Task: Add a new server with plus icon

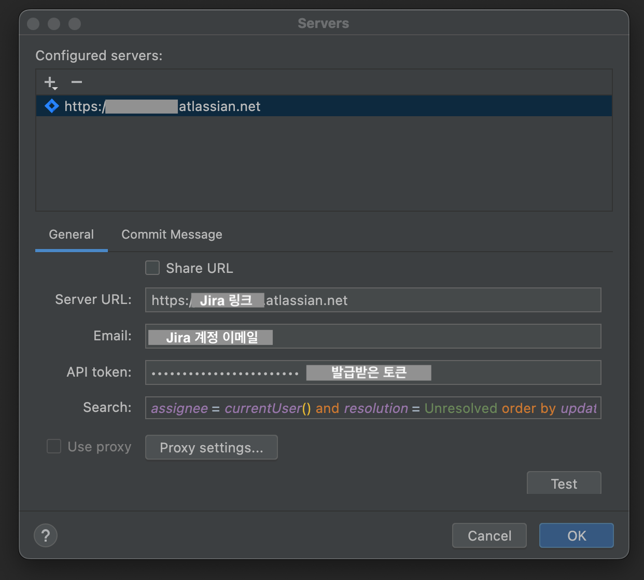Action: point(50,82)
